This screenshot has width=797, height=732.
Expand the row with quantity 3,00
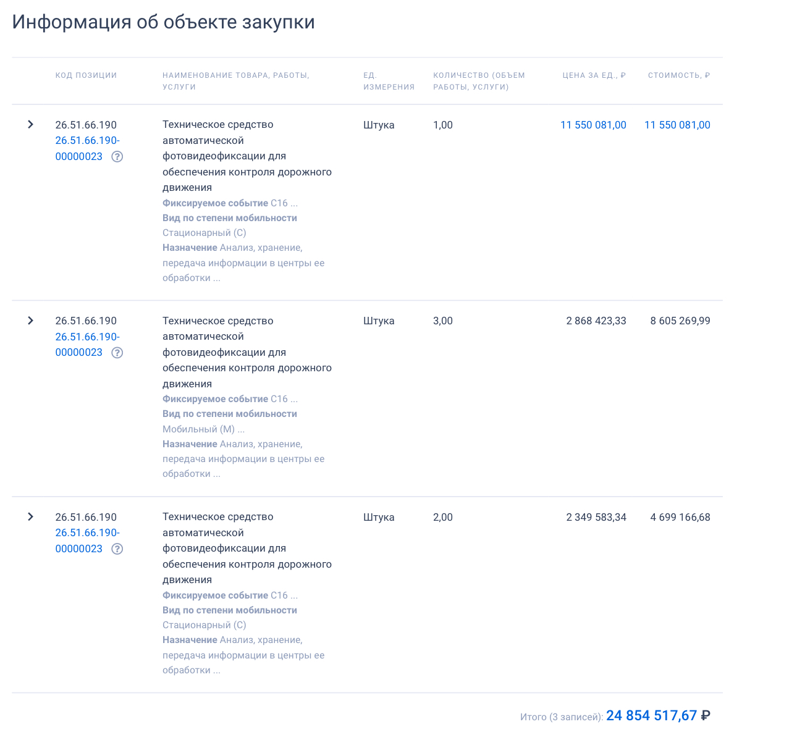[30, 321]
